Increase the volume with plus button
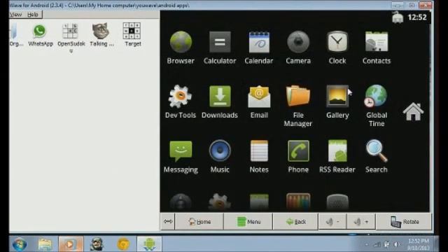The height and width of the screenshot is (252, 448). 361,222
